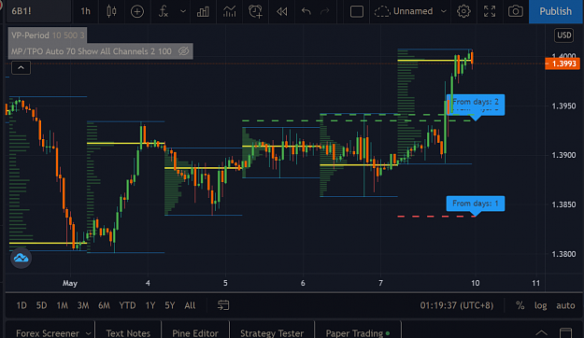Open the financials bar chart icon
Viewport: 584px width, 338px height.
[x=203, y=11]
